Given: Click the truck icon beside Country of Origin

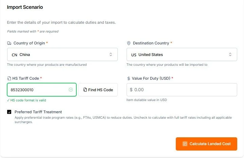Looking at the screenshot, I should (x=9, y=43).
